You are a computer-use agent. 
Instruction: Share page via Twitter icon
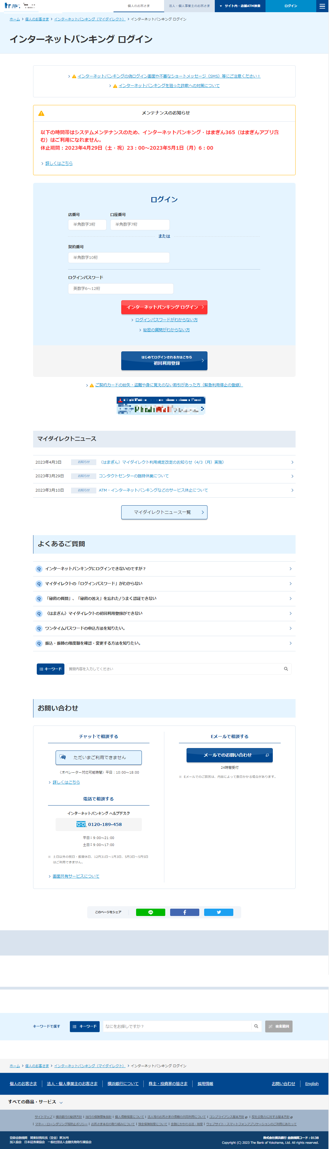click(x=218, y=912)
